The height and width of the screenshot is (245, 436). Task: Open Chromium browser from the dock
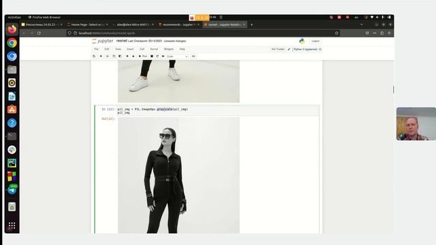coord(12,56)
